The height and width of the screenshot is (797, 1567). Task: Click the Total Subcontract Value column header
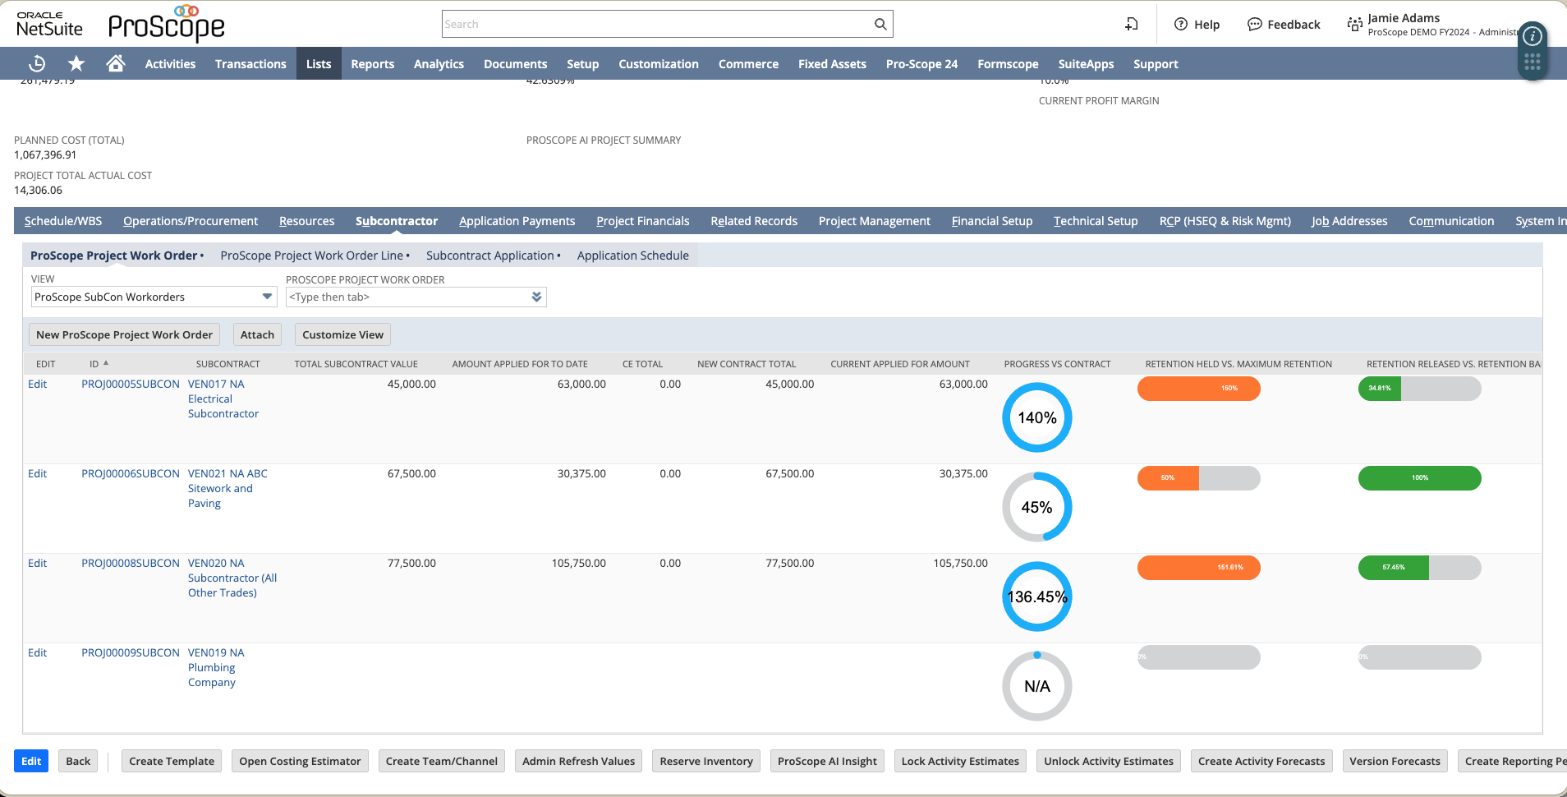pyautogui.click(x=356, y=364)
